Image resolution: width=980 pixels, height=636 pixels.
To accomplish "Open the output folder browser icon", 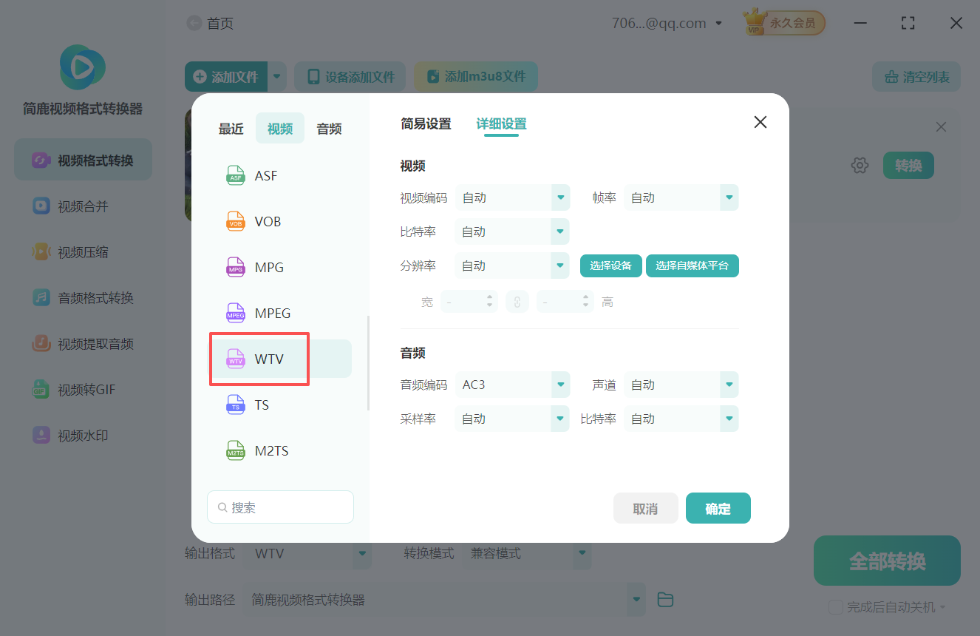I will [664, 599].
